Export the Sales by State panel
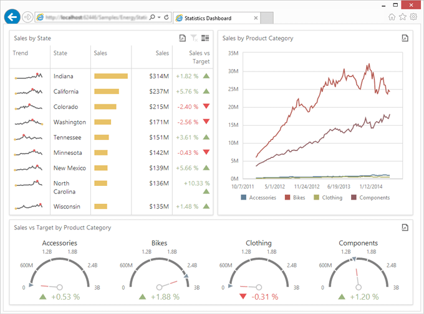Image resolution: width=424 pixels, height=314 pixels. point(182,39)
